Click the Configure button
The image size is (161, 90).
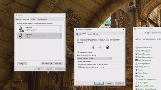point(22,64)
